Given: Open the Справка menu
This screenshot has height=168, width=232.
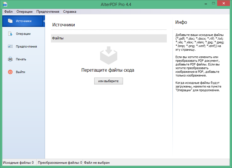Looking at the screenshot, I should click(70, 12).
